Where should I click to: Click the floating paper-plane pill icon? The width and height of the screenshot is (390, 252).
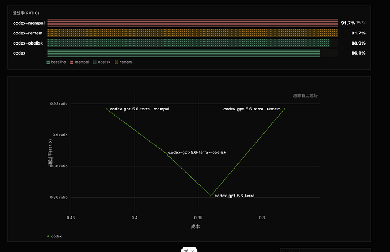189,250
